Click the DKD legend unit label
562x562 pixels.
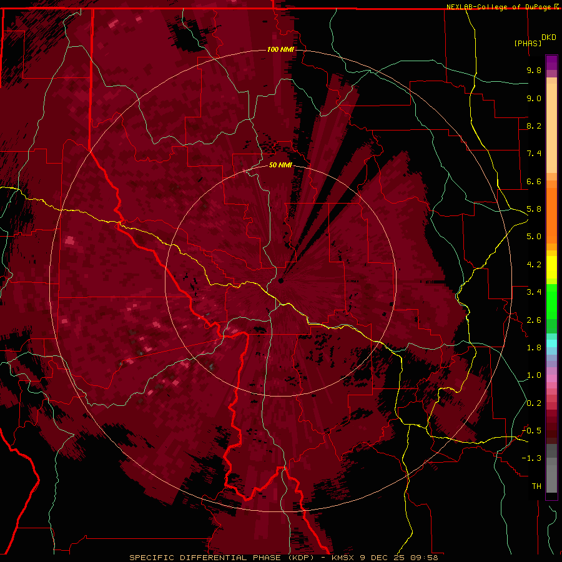pyautogui.click(x=549, y=37)
